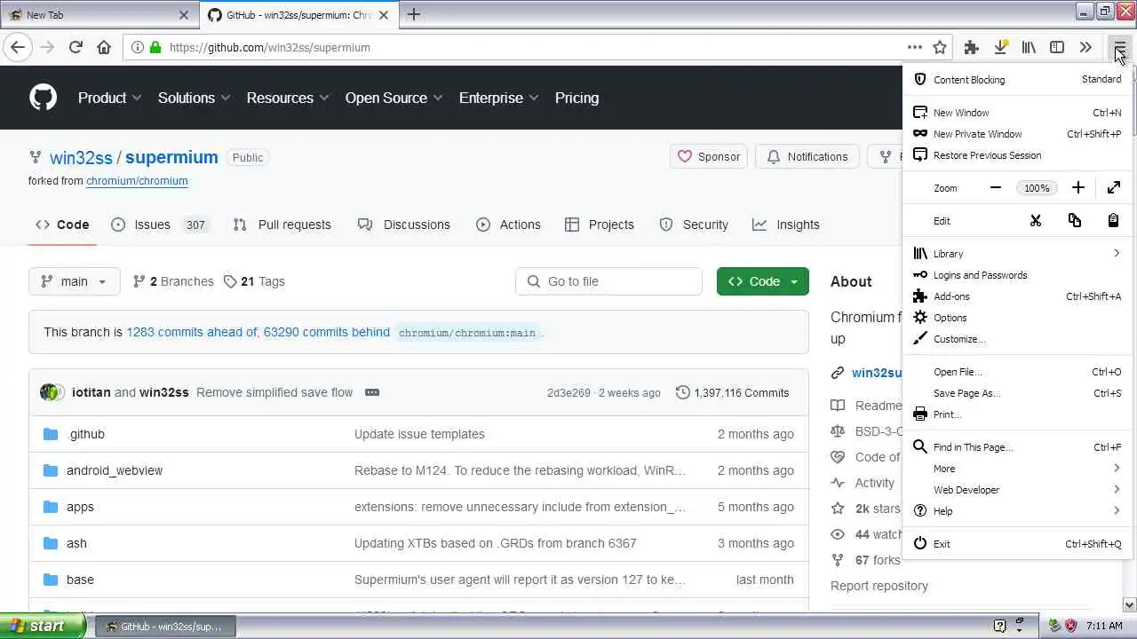Click the red shield security tray icon
Image resolution: width=1137 pixels, height=639 pixels.
point(1071,626)
